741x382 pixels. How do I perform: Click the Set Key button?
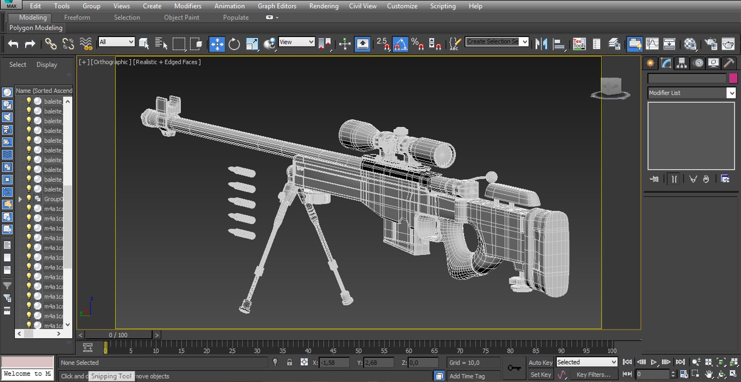pos(540,374)
